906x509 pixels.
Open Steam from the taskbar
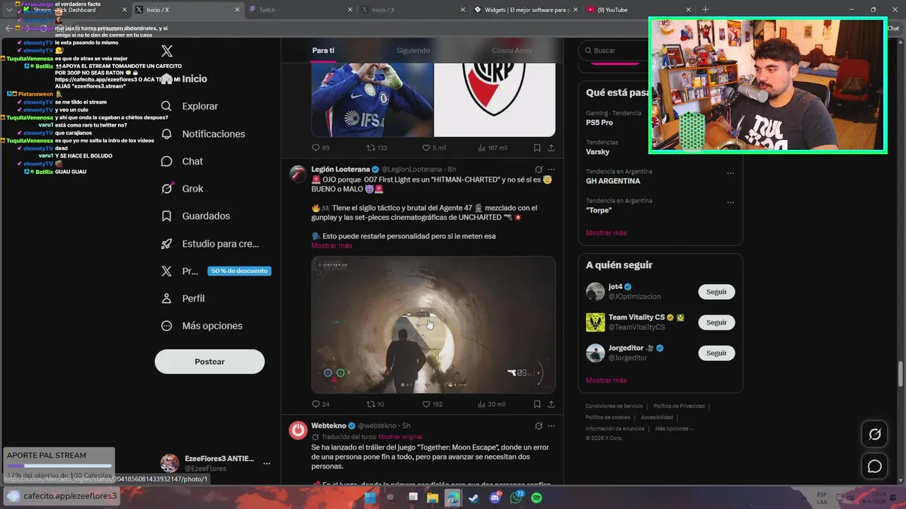(x=474, y=498)
